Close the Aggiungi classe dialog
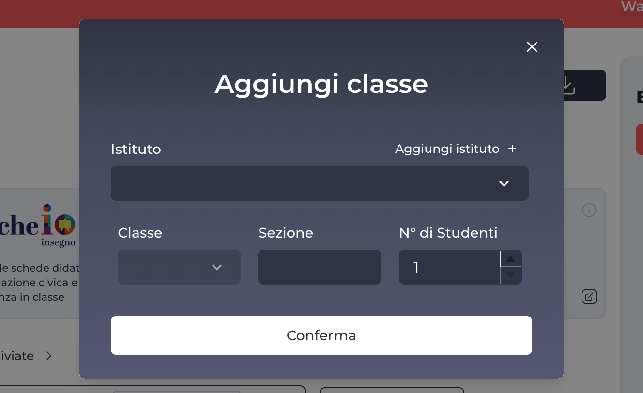The image size is (643, 393). click(532, 47)
